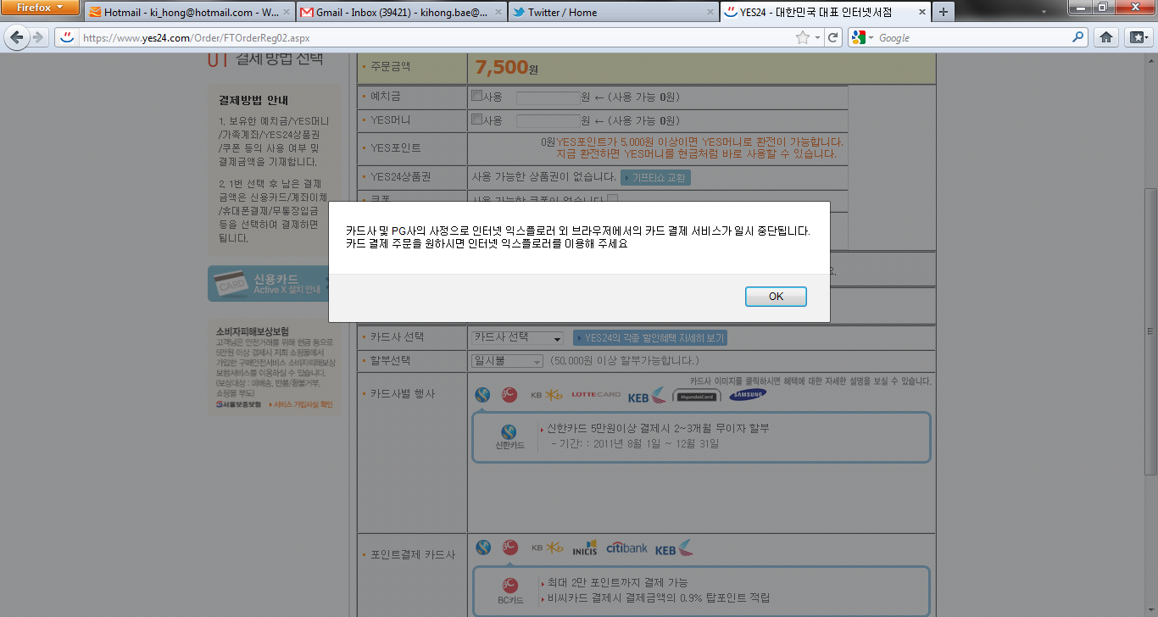Image resolution: width=1158 pixels, height=617 pixels.
Task: Click the 서비스 가입사실 확인 link
Action: click(303, 404)
